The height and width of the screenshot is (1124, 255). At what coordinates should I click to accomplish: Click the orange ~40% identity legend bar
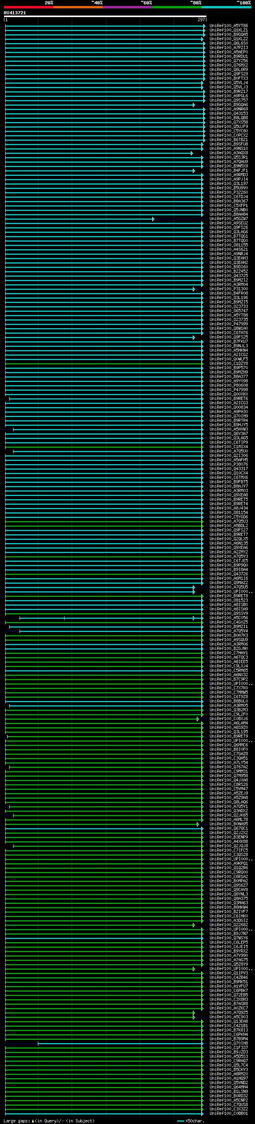[78, 8]
